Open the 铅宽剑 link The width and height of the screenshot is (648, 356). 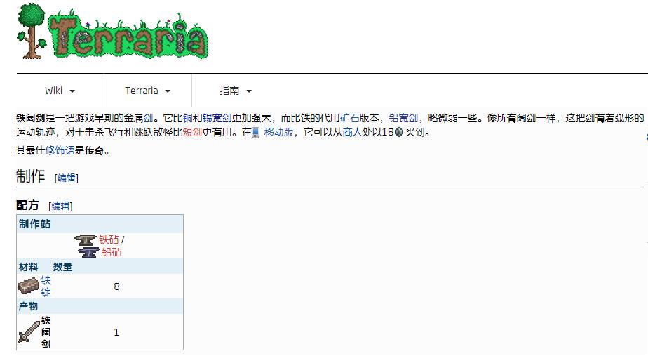point(403,119)
